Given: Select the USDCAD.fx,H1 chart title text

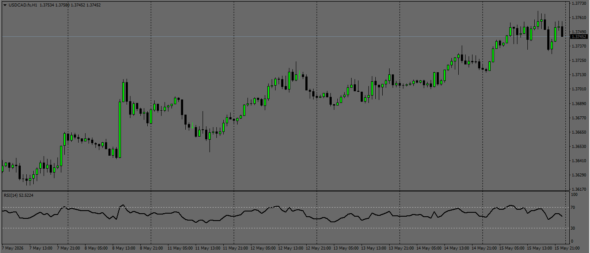Looking at the screenshot, I should 22,5.
